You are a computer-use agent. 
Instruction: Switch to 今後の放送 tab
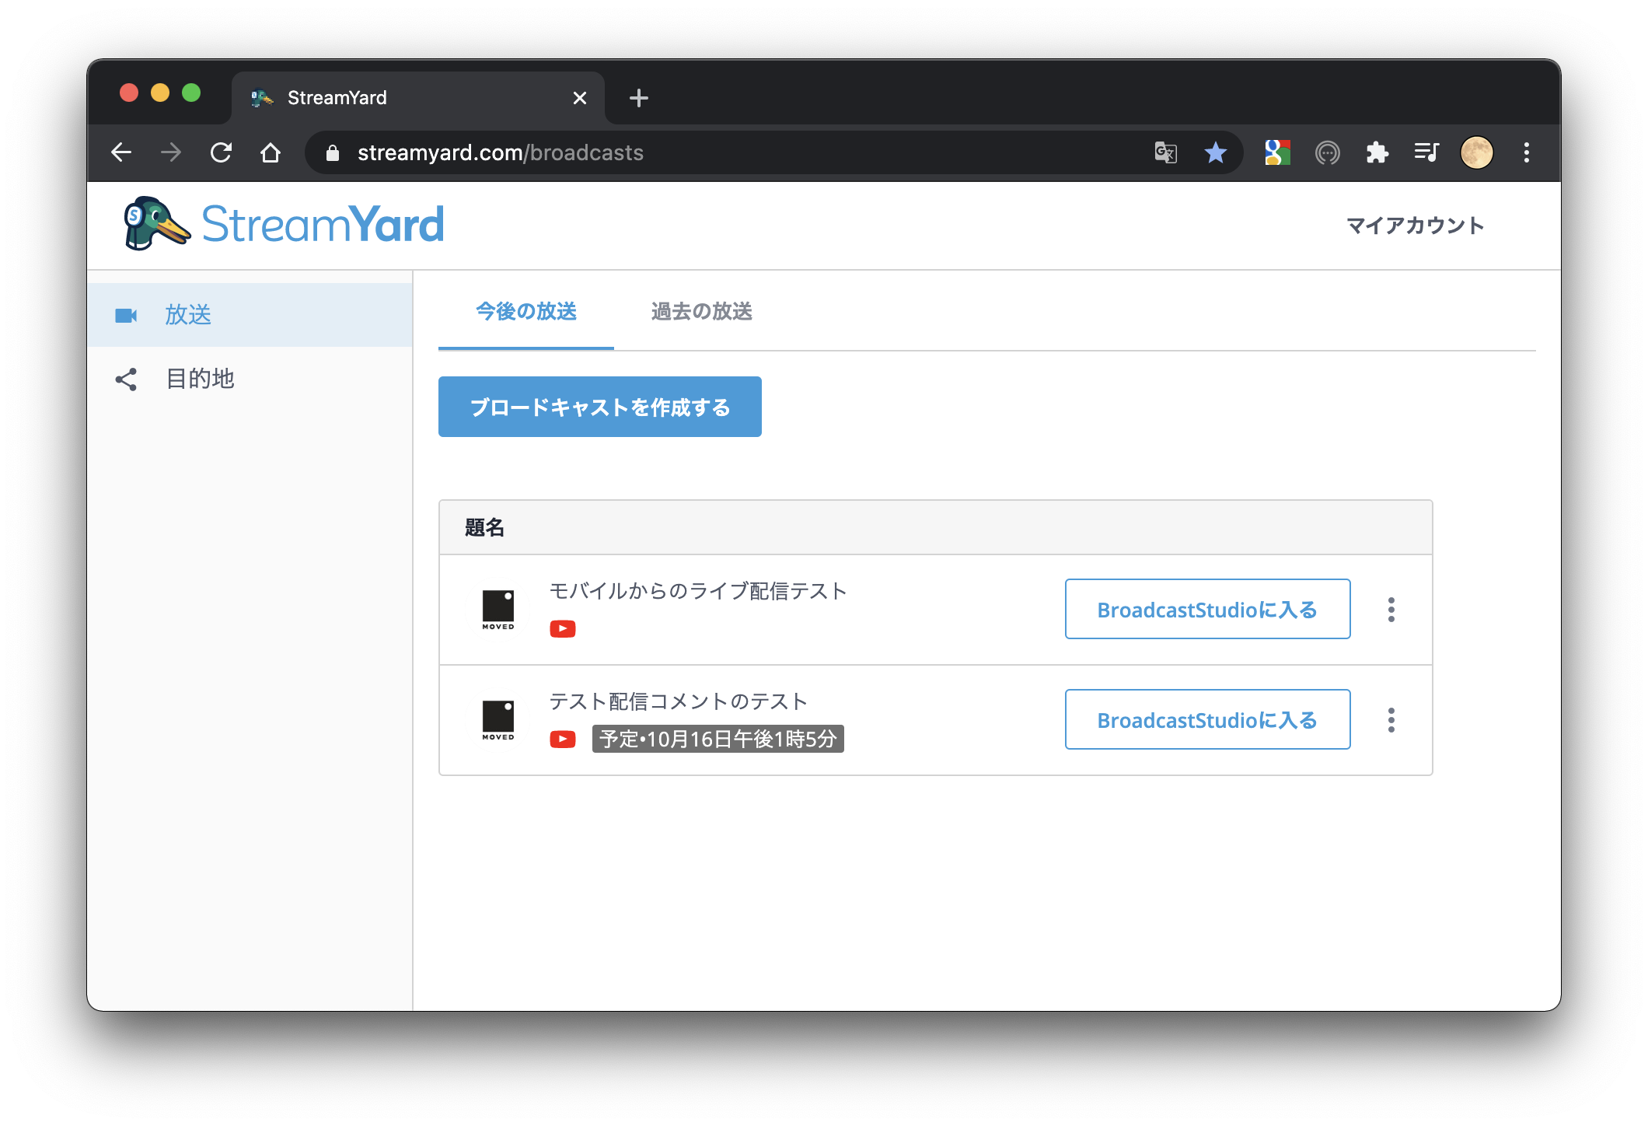tap(526, 312)
